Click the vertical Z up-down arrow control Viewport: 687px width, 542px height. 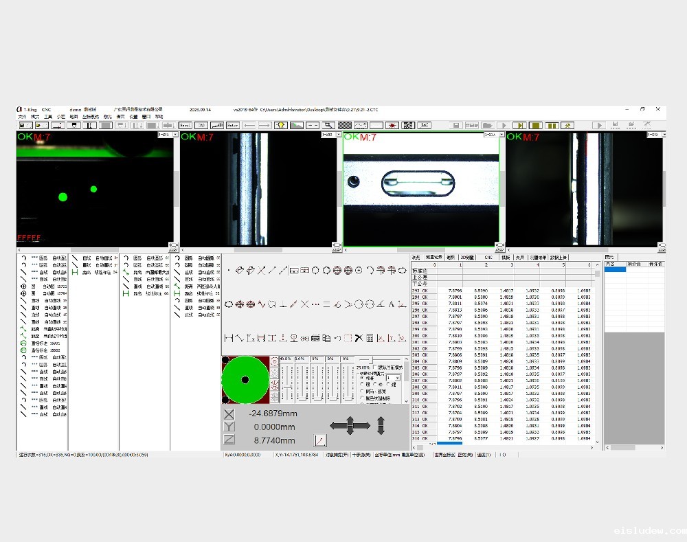381,426
